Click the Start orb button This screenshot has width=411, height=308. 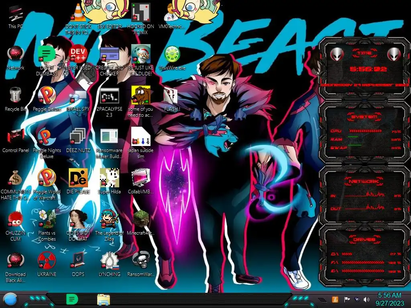pyautogui.click(x=10, y=299)
